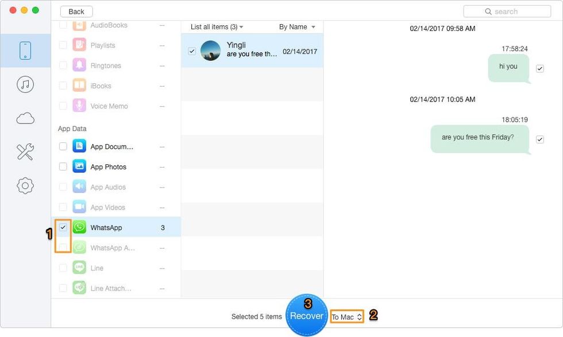This screenshot has width=563, height=337.
Task: Open the tools view via the wrench icon
Action: [x=25, y=152]
